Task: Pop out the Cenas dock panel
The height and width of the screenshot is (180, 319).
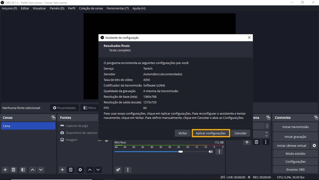Action: [x=53, y=118]
